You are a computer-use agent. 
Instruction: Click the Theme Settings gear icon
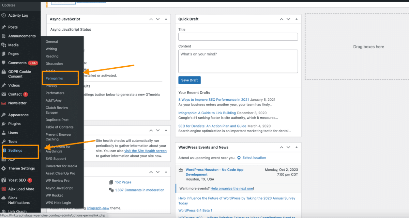click(3, 168)
